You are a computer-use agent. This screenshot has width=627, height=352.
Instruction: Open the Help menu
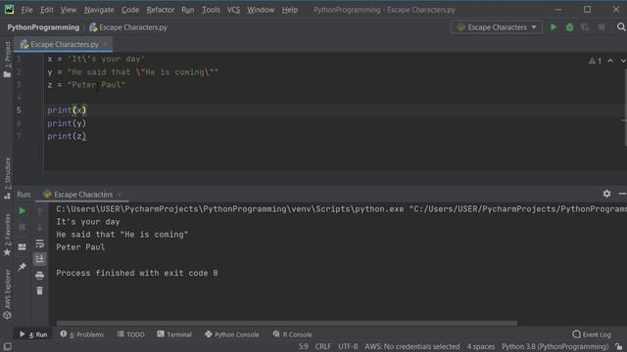point(290,10)
